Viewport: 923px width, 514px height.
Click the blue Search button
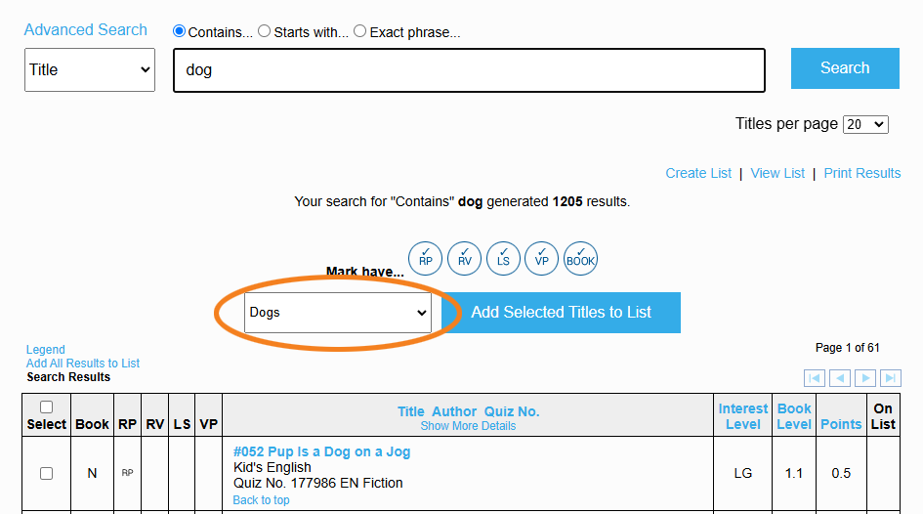(x=845, y=68)
